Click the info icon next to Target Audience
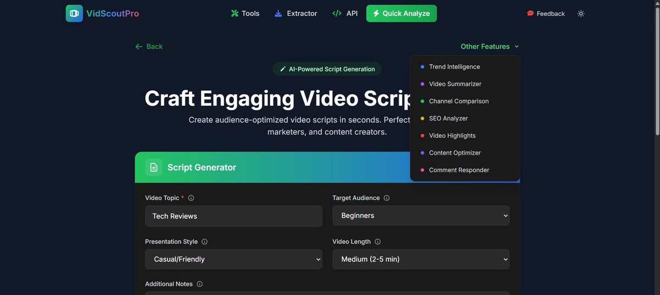The height and width of the screenshot is (295, 660). 387,198
